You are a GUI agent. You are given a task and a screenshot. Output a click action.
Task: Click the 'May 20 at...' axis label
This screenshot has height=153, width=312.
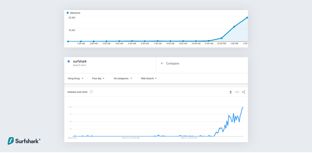[73, 138]
